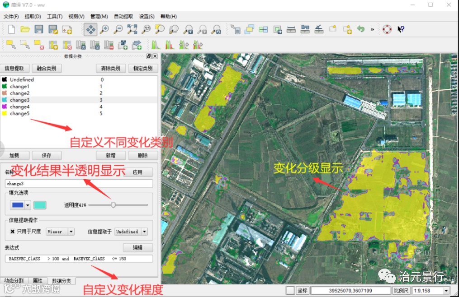
Task: Show more toolbar items with » chevron
Action: pyautogui.click(x=372, y=29)
